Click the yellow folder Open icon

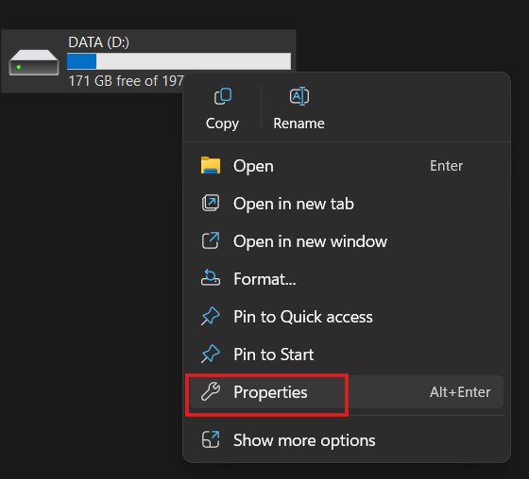coord(211,165)
